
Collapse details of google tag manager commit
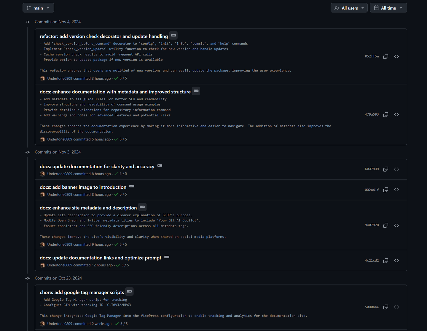point(129,292)
